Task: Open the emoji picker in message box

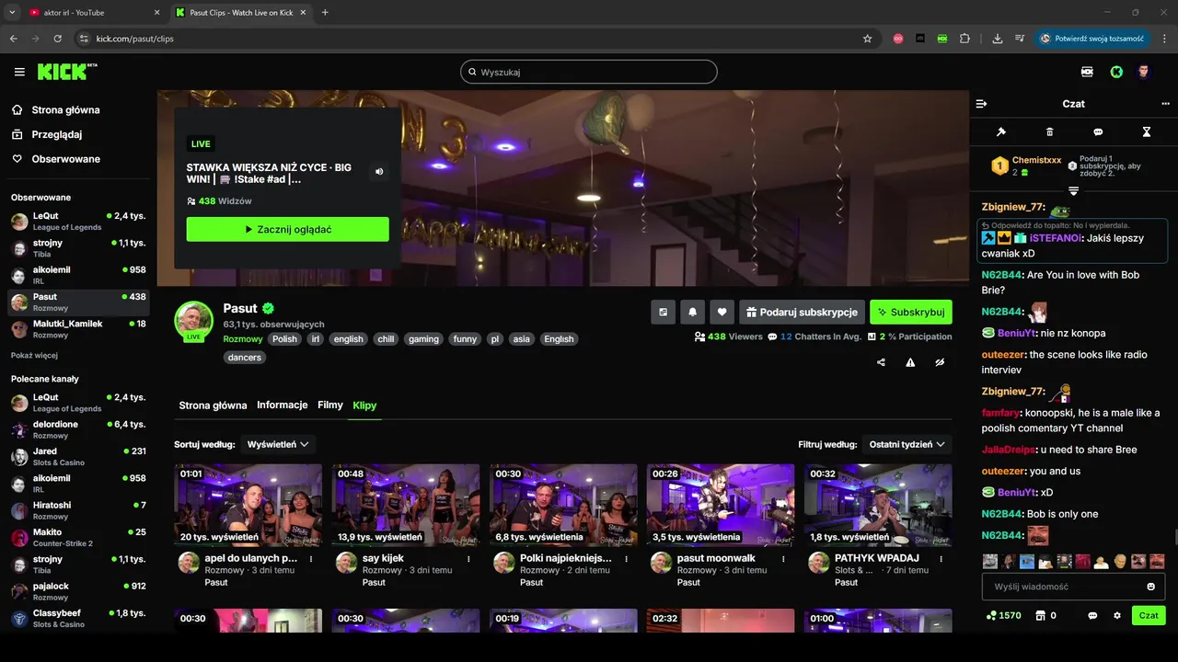Action: [x=1151, y=587]
